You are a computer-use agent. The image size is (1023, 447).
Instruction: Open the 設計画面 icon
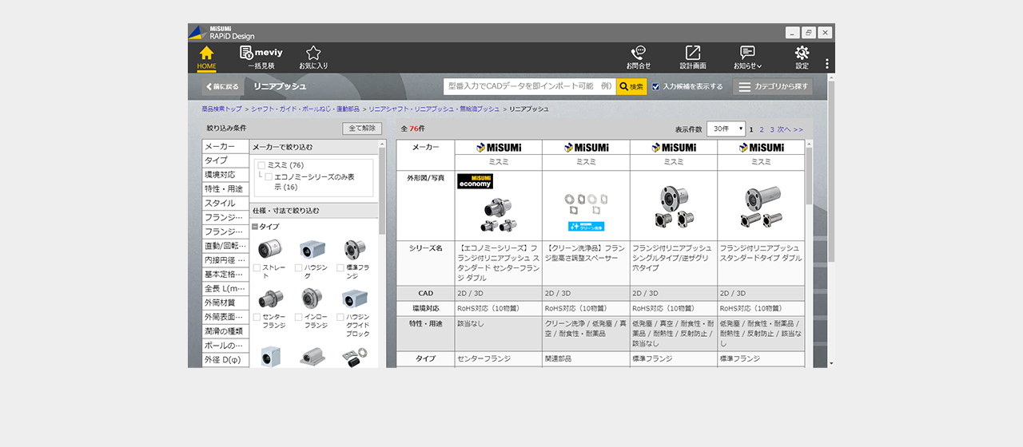click(692, 57)
